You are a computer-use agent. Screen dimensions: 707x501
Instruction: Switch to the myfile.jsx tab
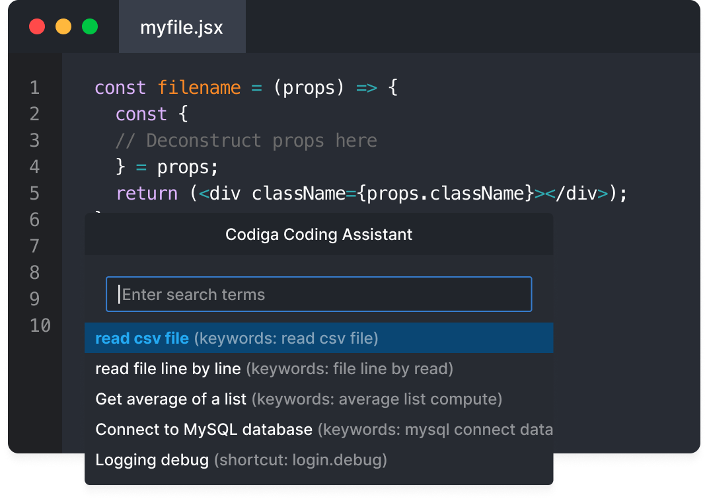[182, 27]
